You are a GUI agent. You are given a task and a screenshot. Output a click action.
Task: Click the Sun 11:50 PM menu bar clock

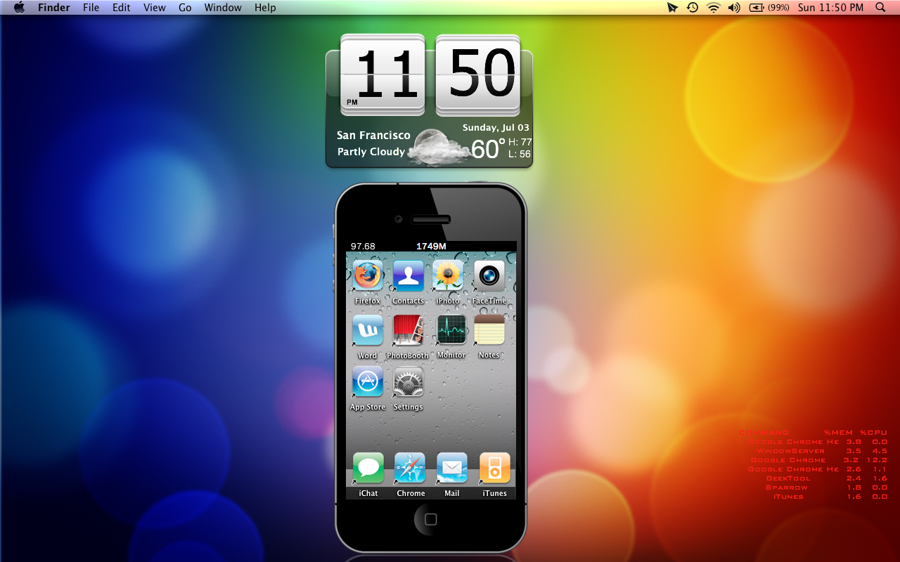830,8
